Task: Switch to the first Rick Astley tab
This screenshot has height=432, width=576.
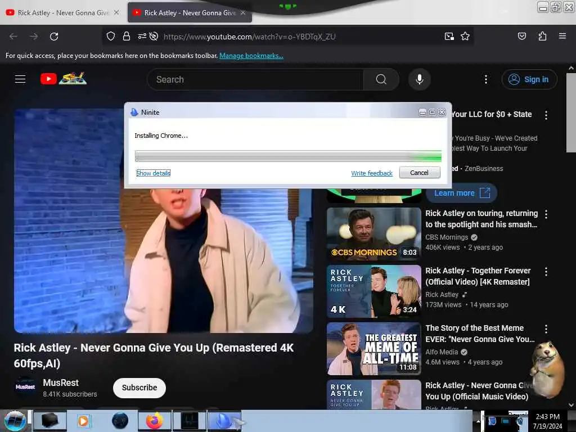Action: click(62, 12)
